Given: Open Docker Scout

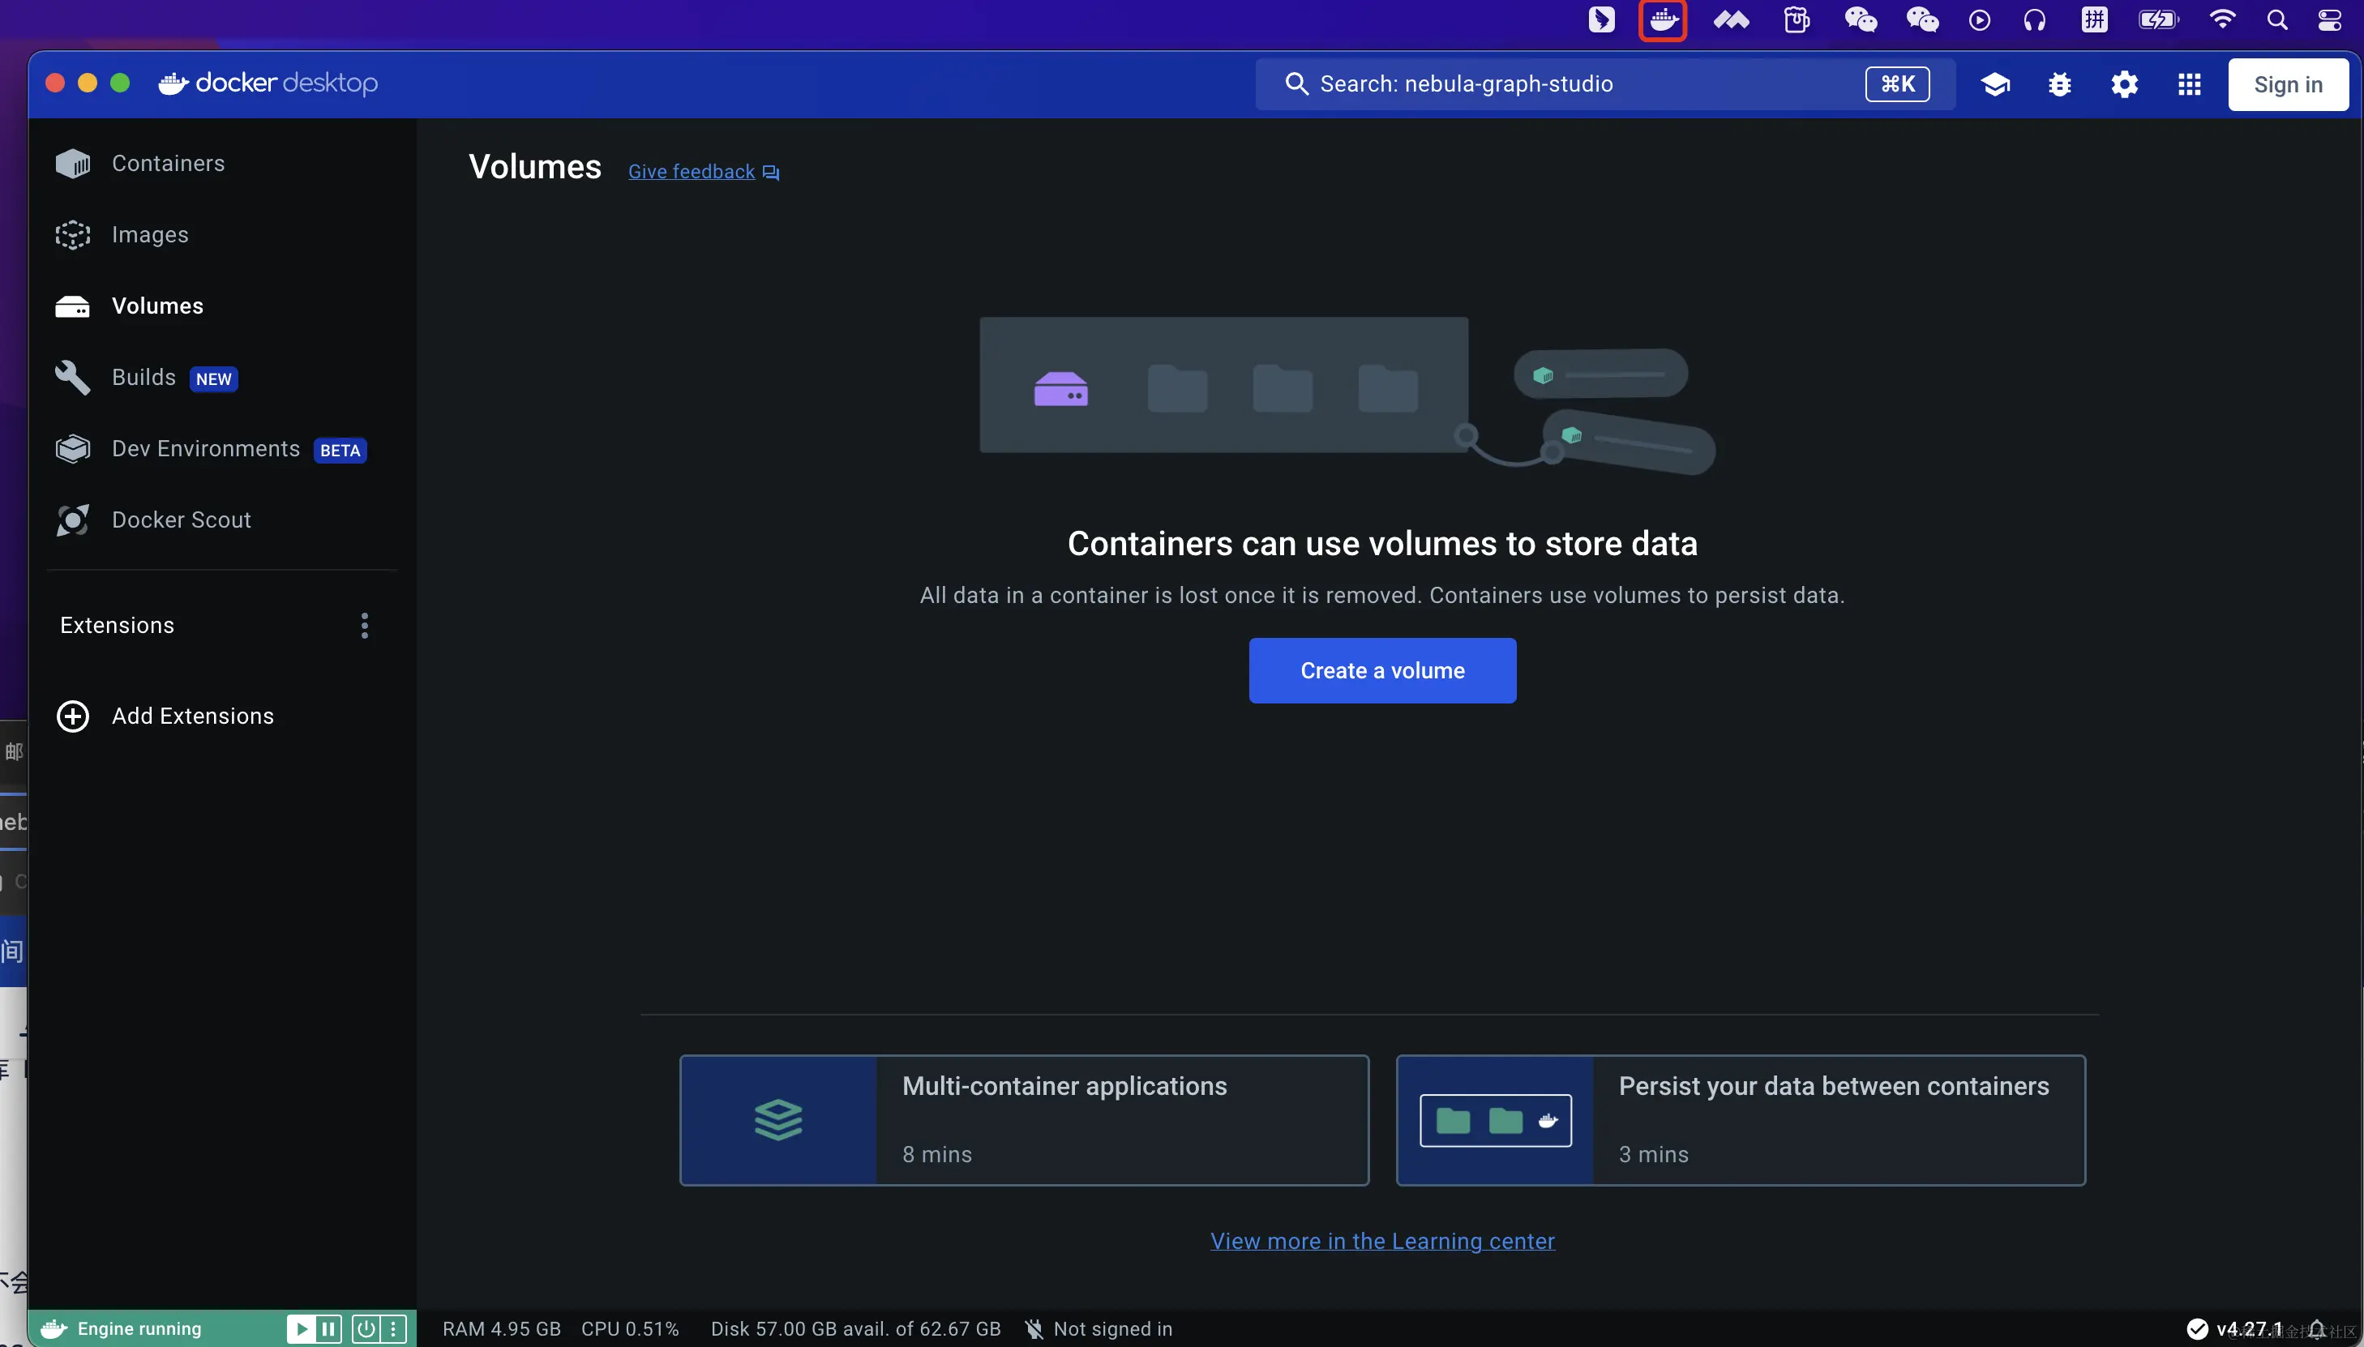Looking at the screenshot, I should click(182, 520).
